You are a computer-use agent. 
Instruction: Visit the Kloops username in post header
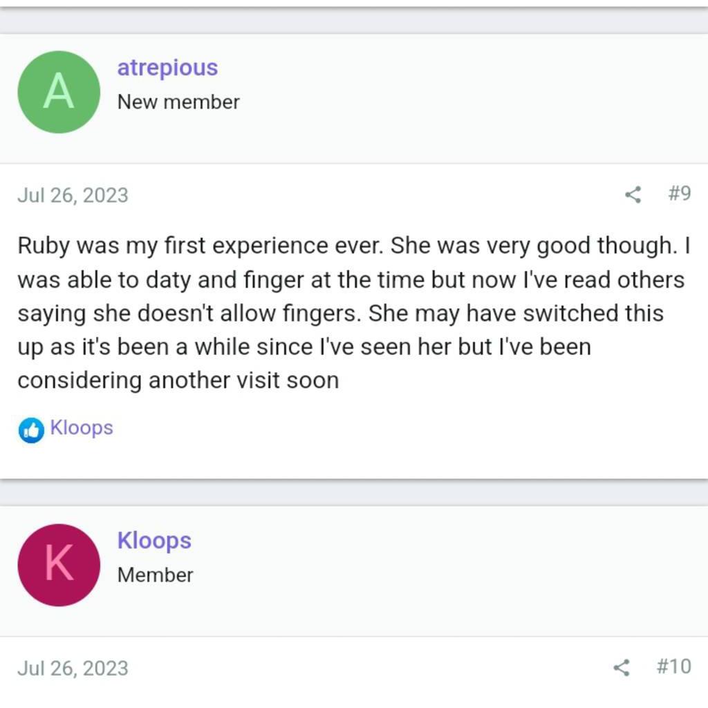[154, 541]
